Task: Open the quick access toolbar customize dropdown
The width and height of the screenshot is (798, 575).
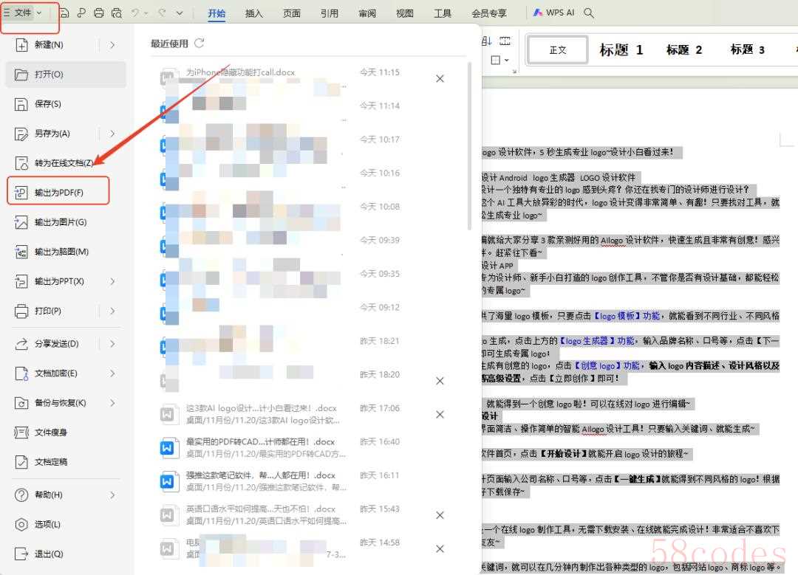Action: [x=179, y=13]
